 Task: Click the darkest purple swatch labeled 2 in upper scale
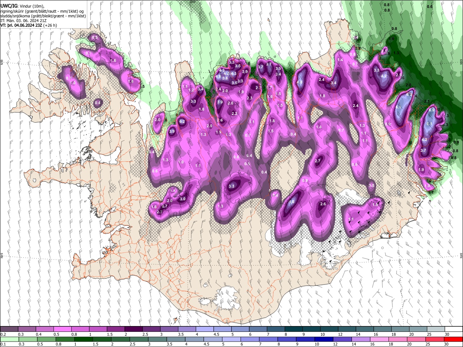[x=133, y=329]
